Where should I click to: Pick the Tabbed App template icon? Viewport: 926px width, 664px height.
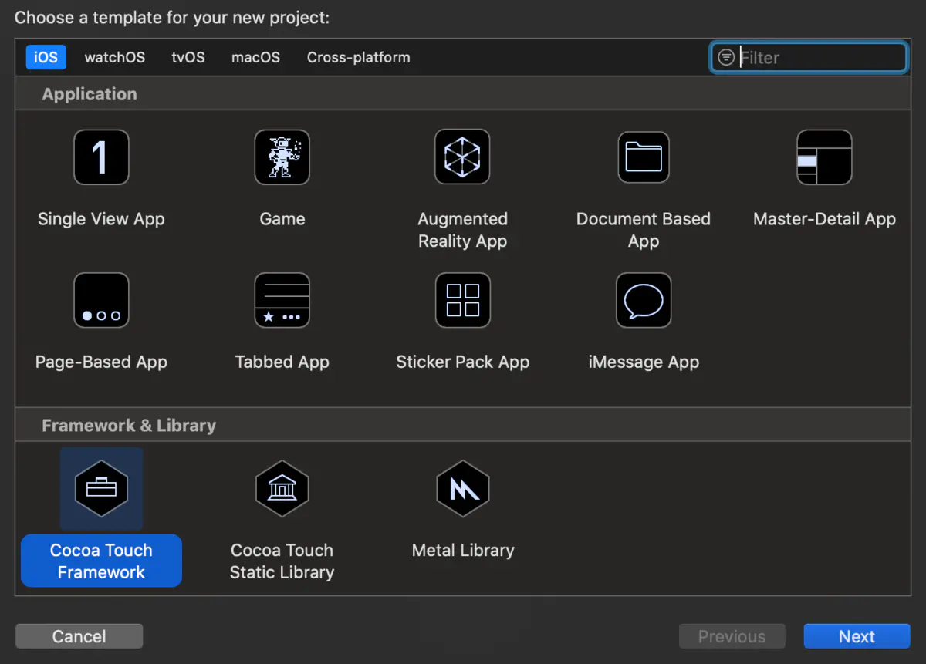[x=282, y=300]
